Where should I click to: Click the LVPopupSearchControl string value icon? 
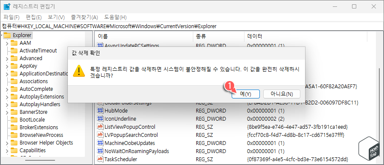(x=100, y=135)
